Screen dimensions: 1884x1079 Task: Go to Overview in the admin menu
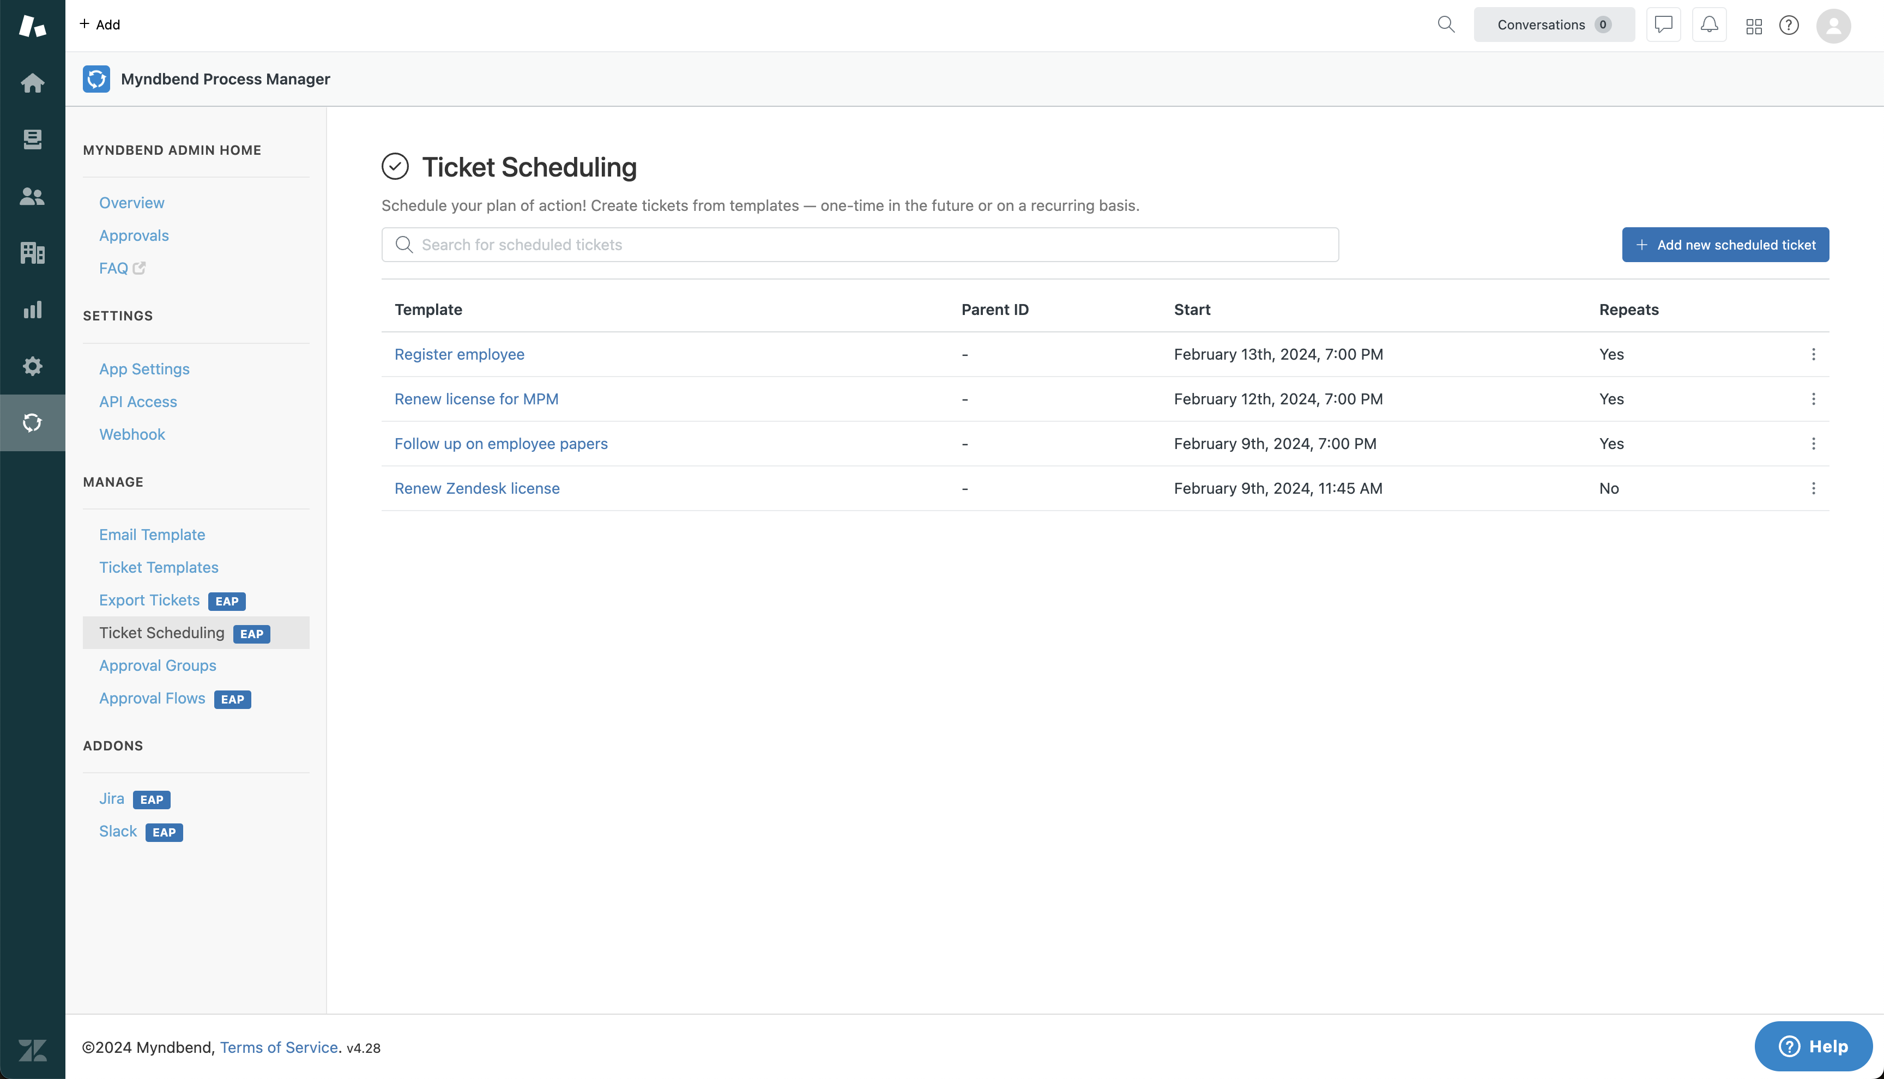[132, 202]
